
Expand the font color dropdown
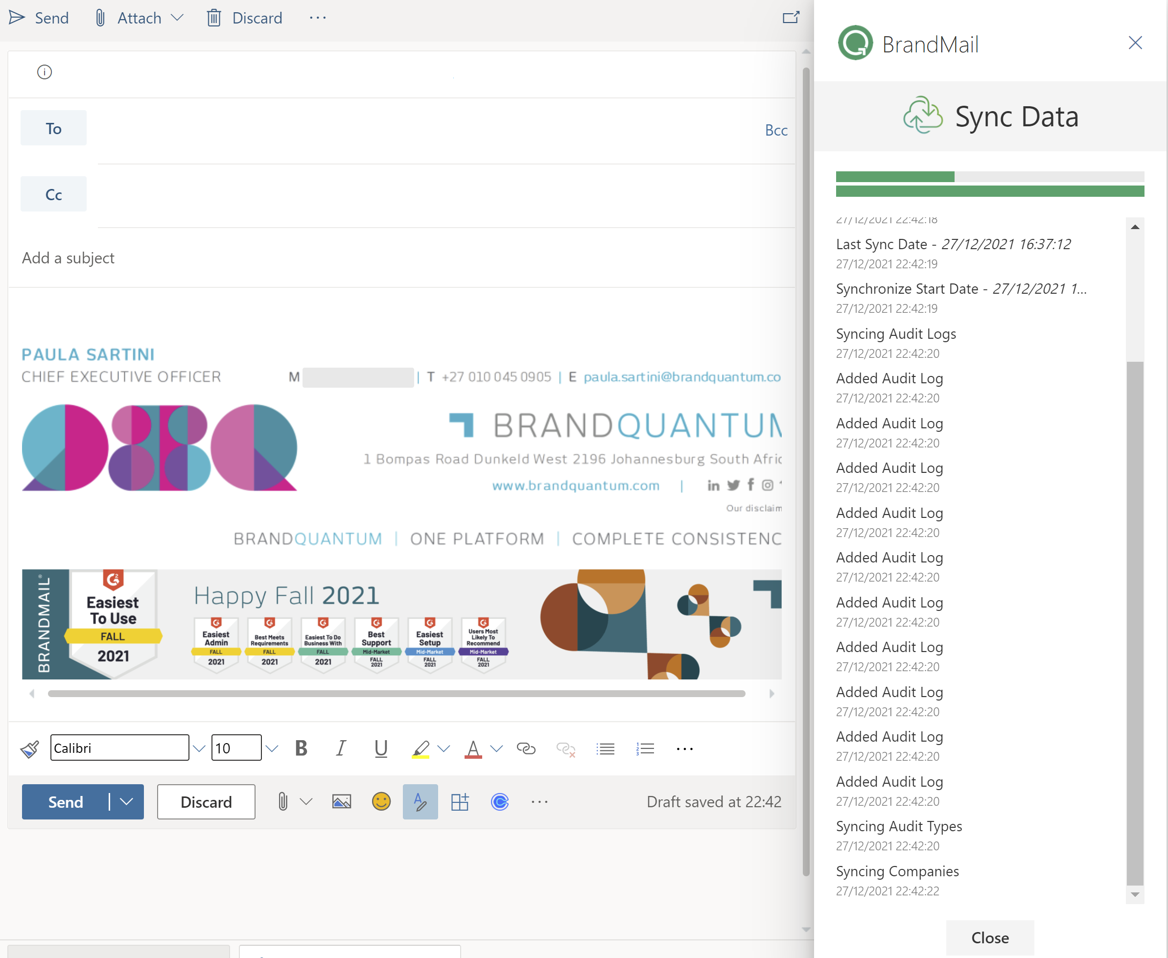[x=496, y=749]
